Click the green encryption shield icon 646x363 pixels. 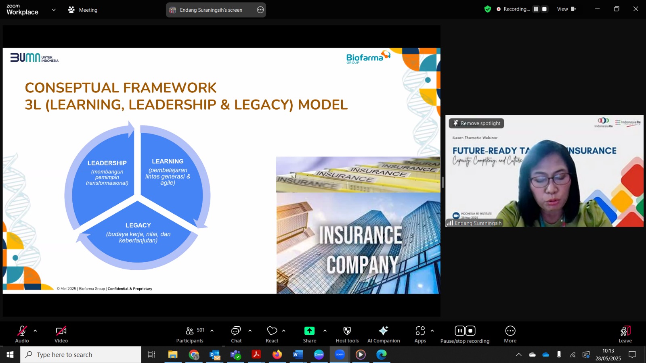pos(488,9)
